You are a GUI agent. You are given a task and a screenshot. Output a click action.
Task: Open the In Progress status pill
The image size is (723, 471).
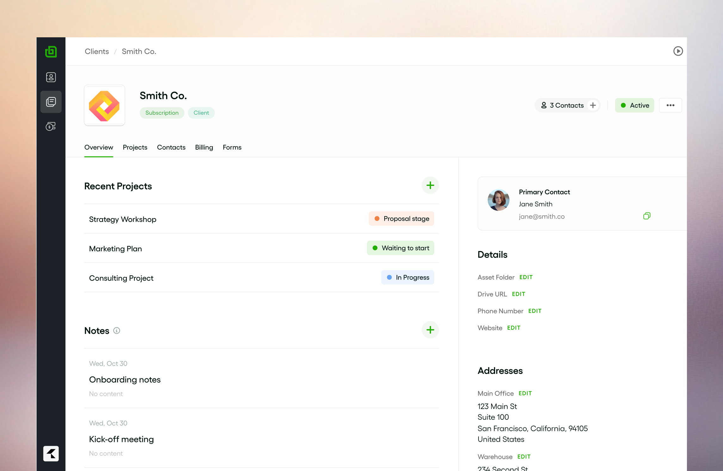coord(407,278)
